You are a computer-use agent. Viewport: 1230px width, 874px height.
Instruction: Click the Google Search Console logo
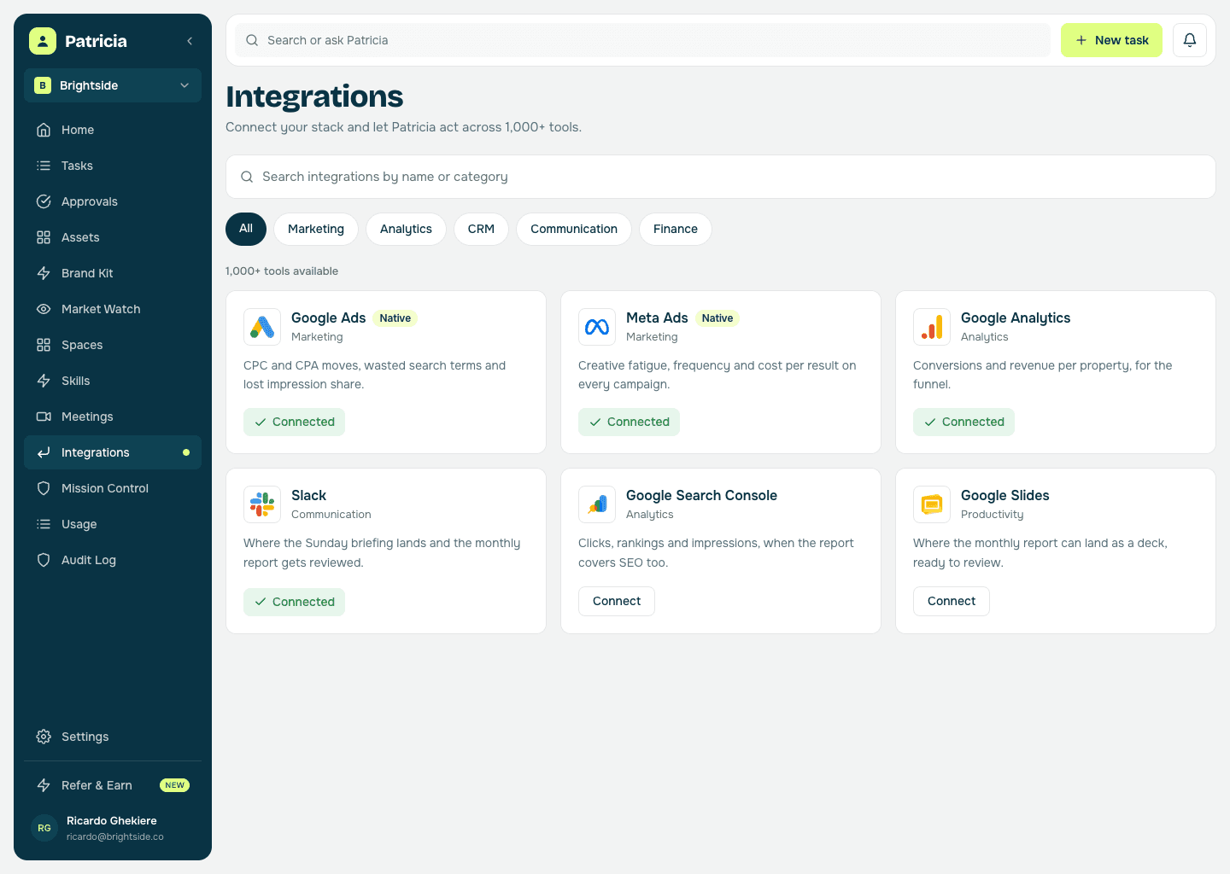597,504
